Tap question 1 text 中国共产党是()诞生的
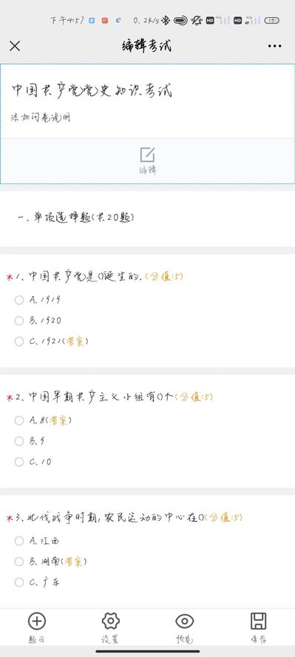Viewport: 295px width, 657px height. coord(85,277)
